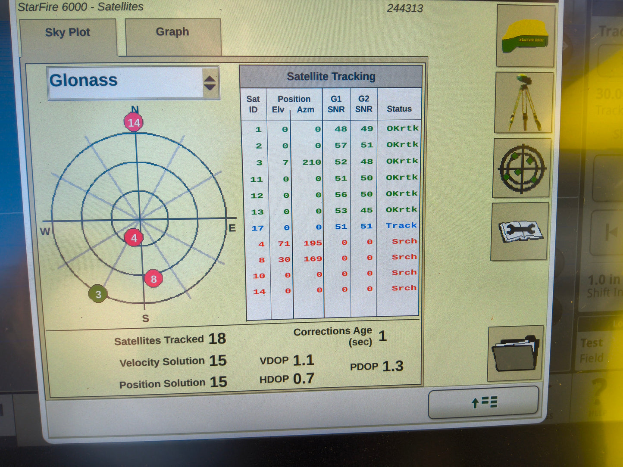Select satellite 8 marker on sky plot
The image size is (623, 467).
(154, 279)
